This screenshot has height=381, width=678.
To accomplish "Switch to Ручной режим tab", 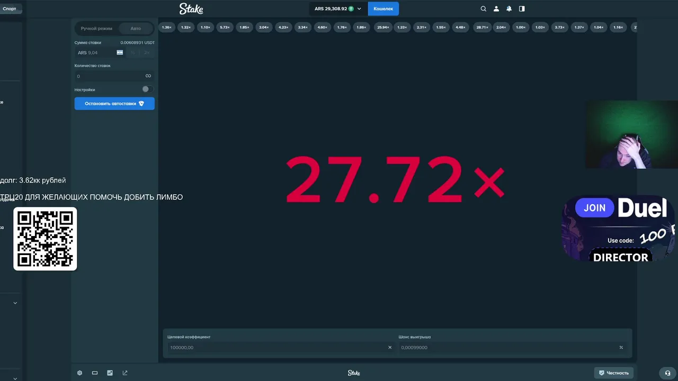I will pos(96,28).
